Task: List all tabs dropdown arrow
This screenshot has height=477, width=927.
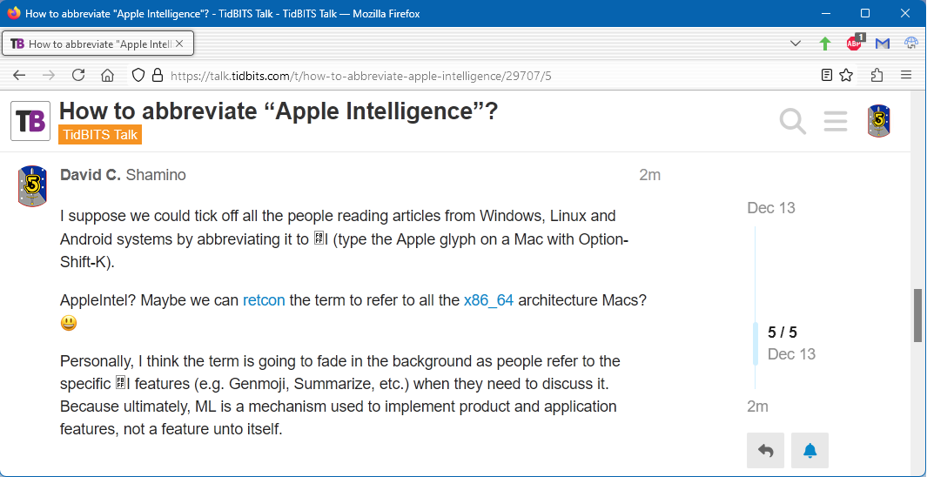Action: [x=796, y=44]
